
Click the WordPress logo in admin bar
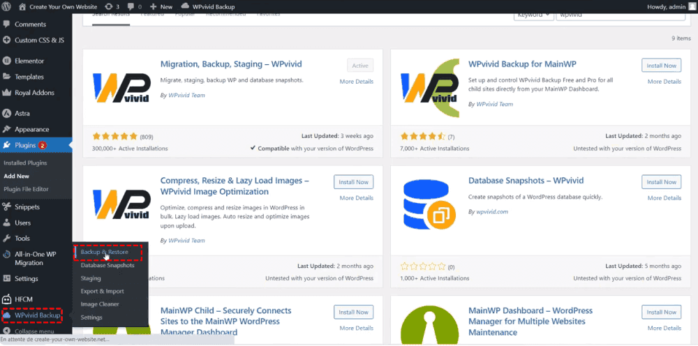[8, 7]
